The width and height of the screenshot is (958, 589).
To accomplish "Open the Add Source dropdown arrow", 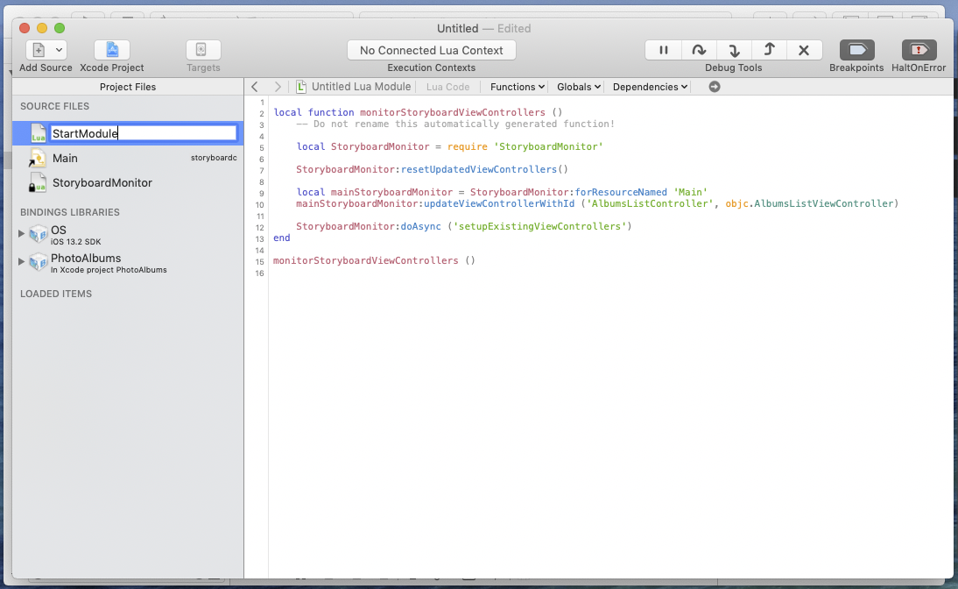I will pyautogui.click(x=60, y=50).
